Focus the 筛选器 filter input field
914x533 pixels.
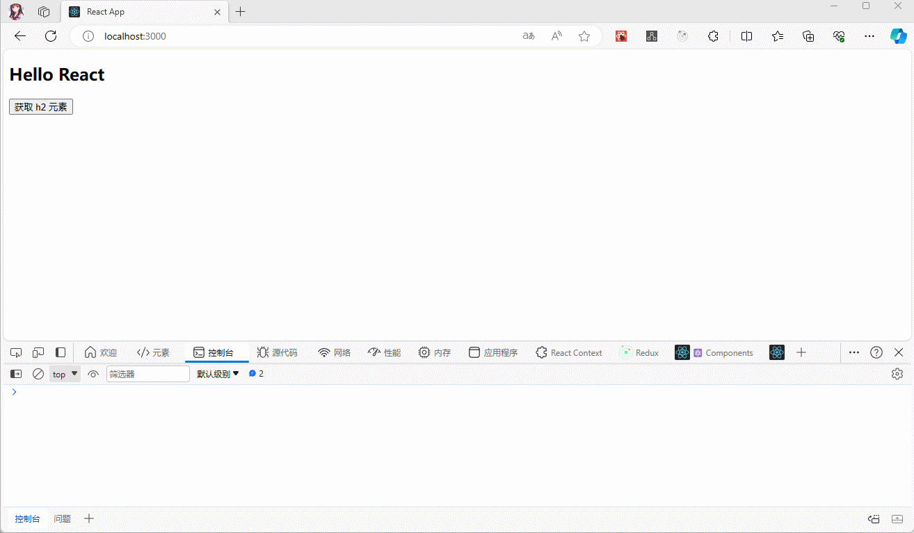[147, 374]
